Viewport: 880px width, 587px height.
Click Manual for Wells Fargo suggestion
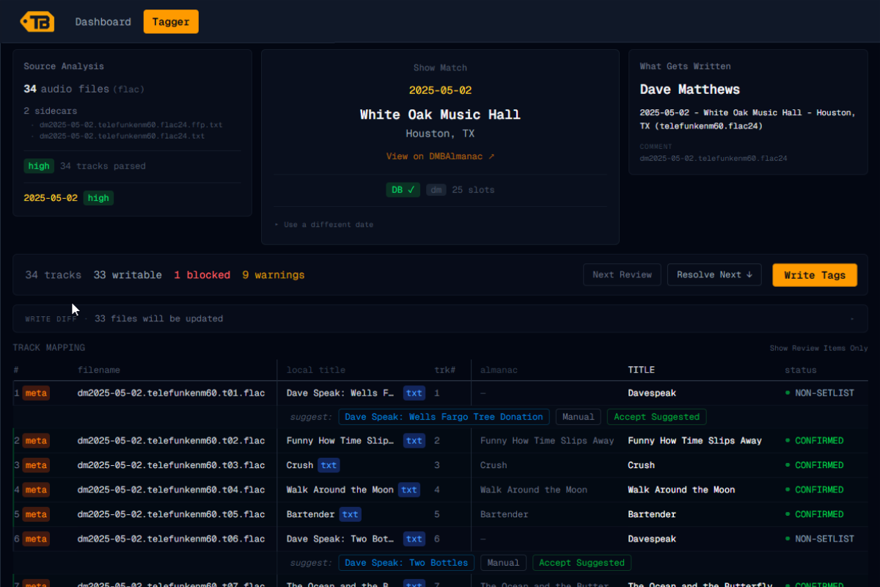[578, 417]
